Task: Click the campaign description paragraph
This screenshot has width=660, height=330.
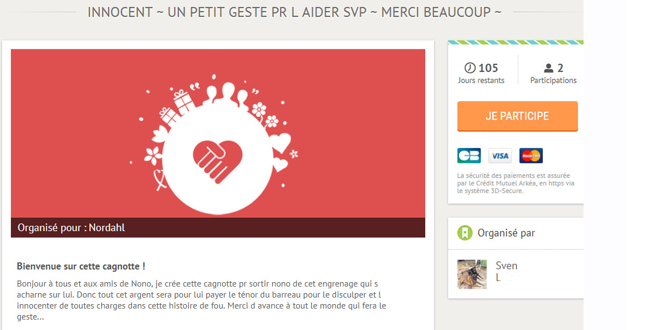Action: point(201,300)
